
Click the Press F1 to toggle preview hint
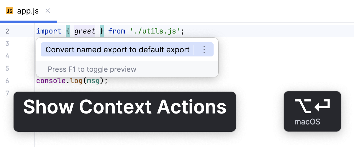(x=92, y=69)
